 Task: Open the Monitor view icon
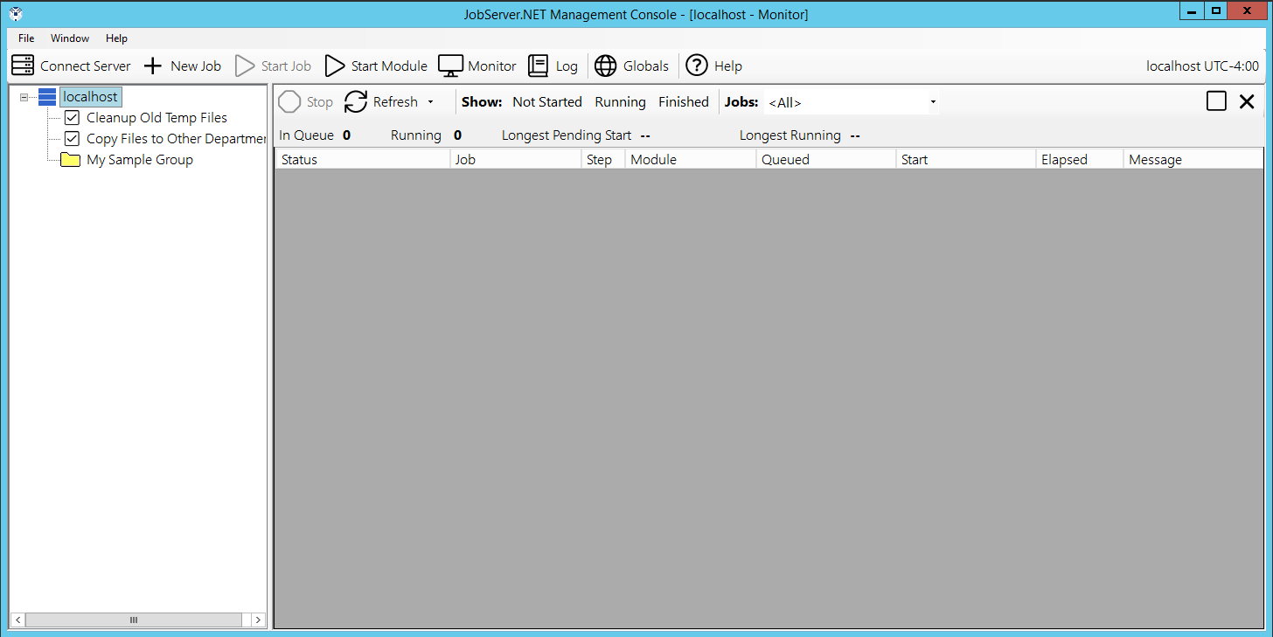pyautogui.click(x=450, y=66)
